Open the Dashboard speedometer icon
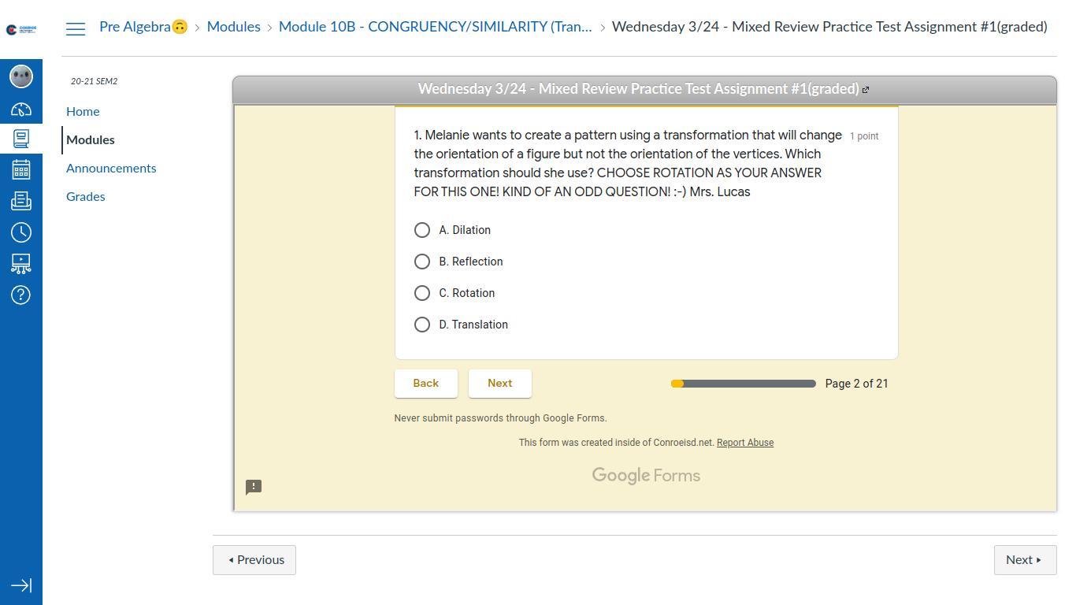This screenshot has width=1076, height=605. (21, 109)
